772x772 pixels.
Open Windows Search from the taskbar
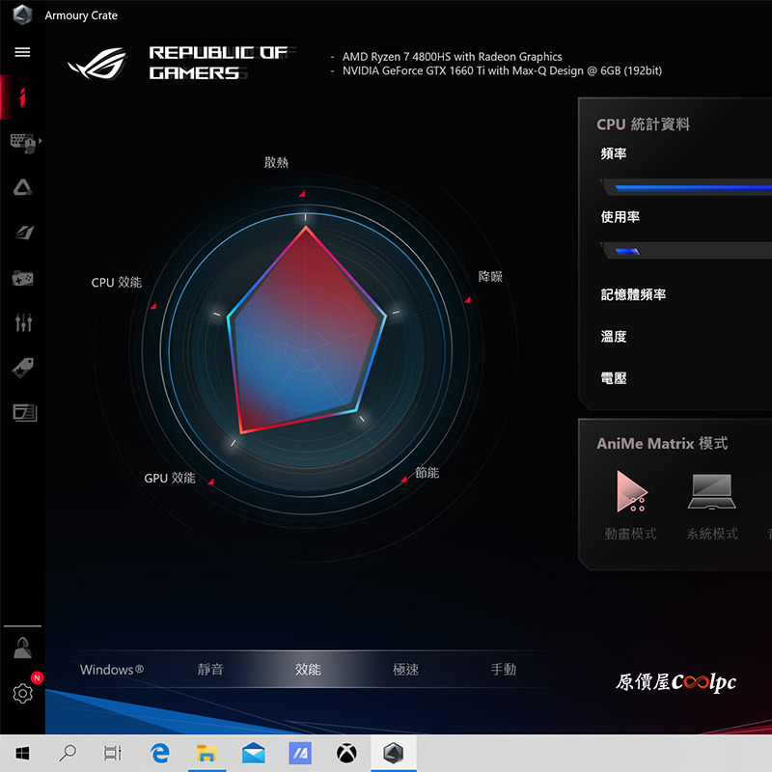coord(68,753)
